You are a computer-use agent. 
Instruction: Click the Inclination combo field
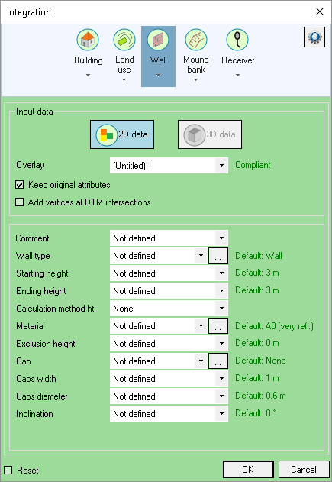point(169,414)
